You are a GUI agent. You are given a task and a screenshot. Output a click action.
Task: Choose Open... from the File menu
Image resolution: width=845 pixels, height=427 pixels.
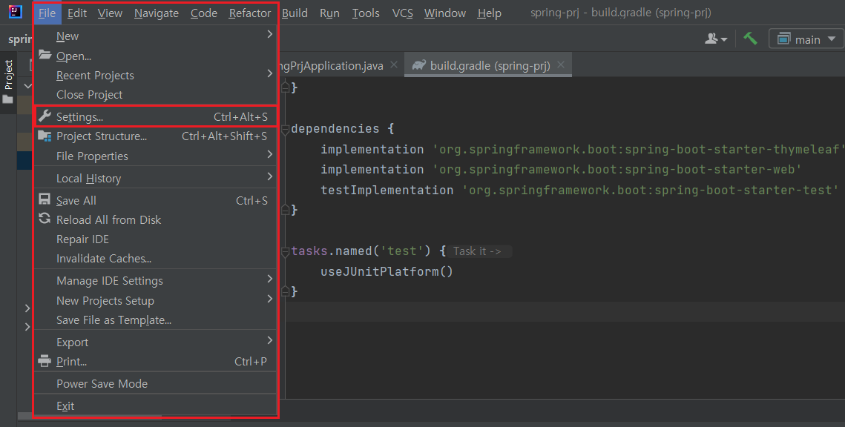pyautogui.click(x=155, y=56)
